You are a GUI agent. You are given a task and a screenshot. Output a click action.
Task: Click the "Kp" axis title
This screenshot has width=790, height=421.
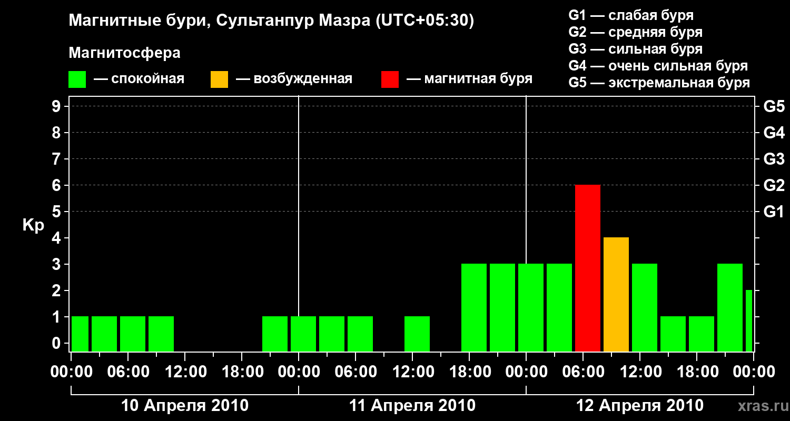[x=33, y=226]
